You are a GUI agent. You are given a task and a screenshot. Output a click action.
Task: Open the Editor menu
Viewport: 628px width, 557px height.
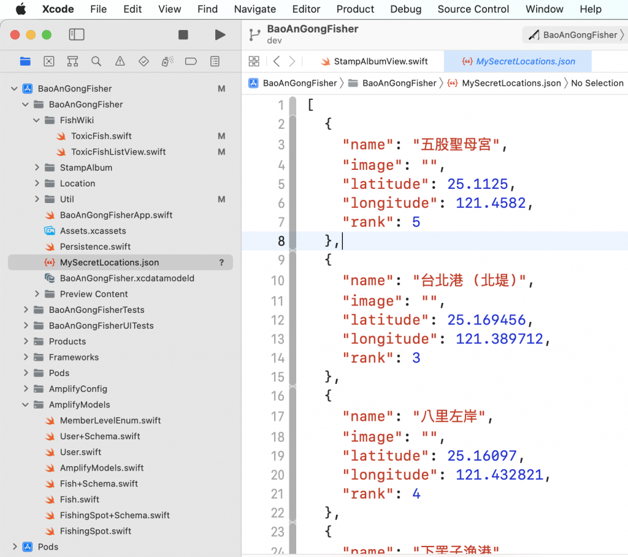(x=306, y=9)
